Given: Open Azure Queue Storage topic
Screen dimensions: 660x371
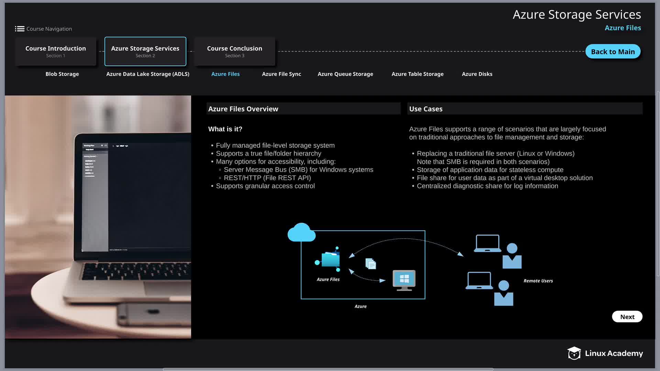Looking at the screenshot, I should click(345, 74).
